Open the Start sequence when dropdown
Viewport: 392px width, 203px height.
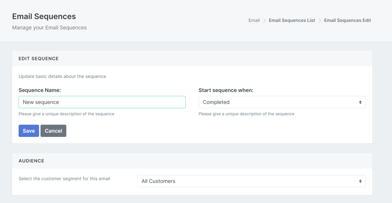click(282, 102)
